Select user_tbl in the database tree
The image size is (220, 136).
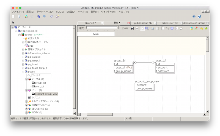pyautogui.click(x=39, y=86)
